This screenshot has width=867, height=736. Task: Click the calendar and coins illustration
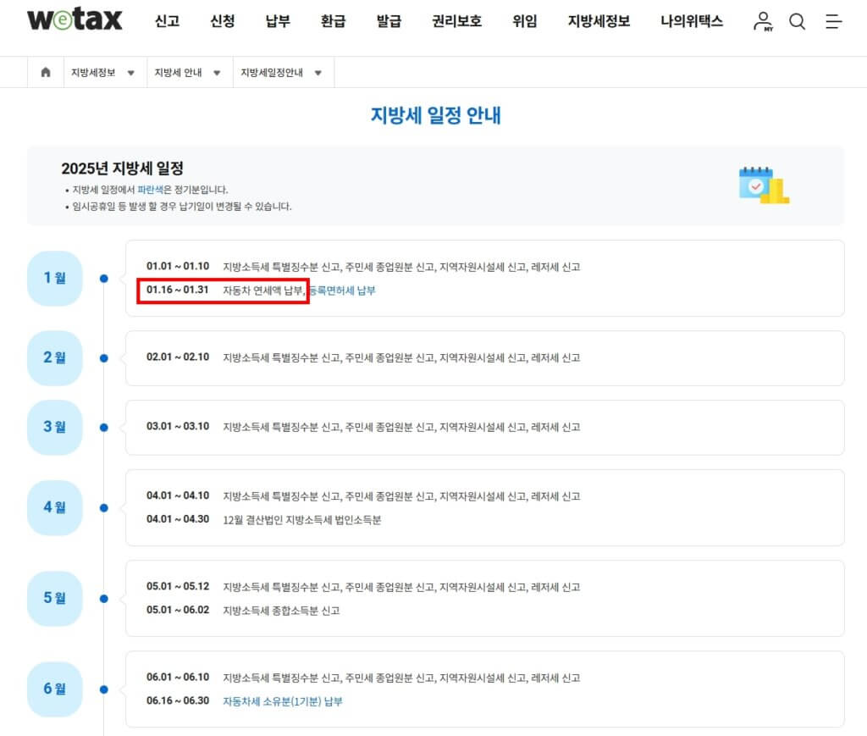[763, 185]
